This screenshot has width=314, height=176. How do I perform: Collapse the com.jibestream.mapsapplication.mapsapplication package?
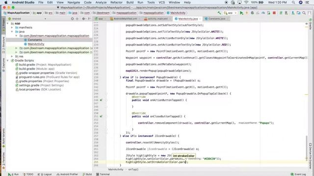click(16, 36)
